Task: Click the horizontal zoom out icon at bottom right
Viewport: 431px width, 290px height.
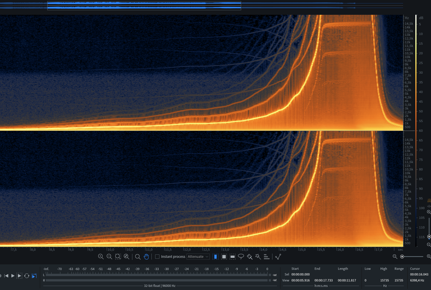Action: 395,256
